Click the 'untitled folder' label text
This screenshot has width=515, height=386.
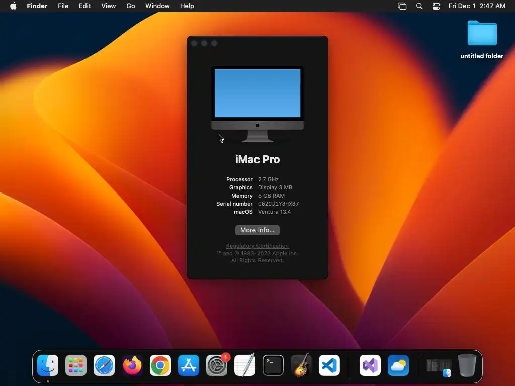pos(482,56)
